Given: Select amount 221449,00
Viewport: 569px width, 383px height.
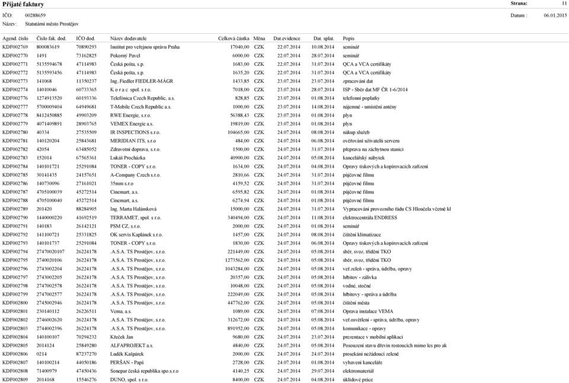Looking at the screenshot, I should coord(238,251).
